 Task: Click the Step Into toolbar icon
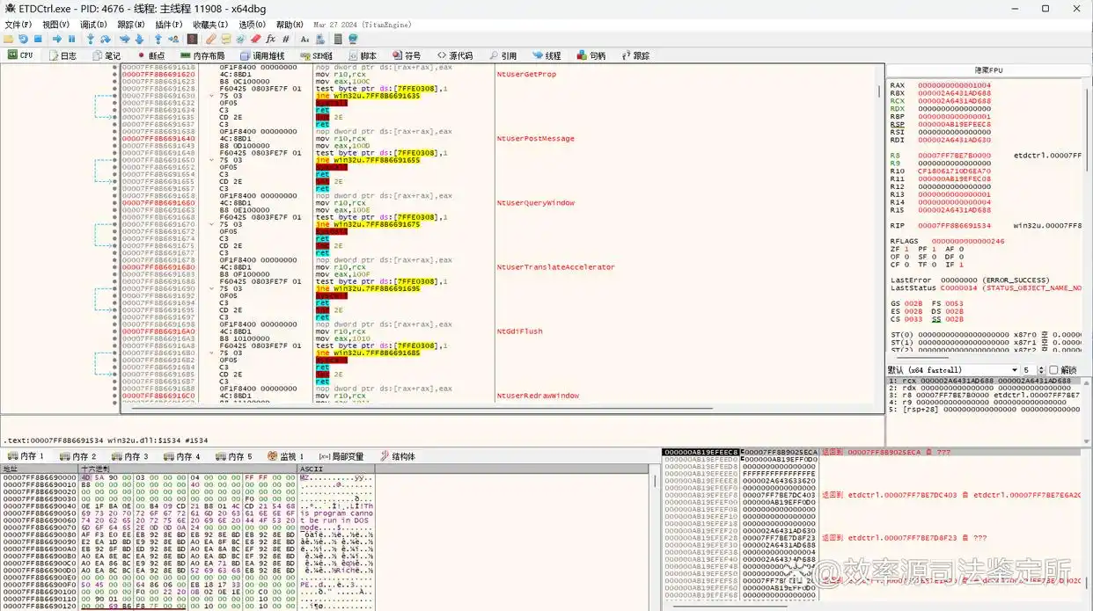click(x=91, y=40)
